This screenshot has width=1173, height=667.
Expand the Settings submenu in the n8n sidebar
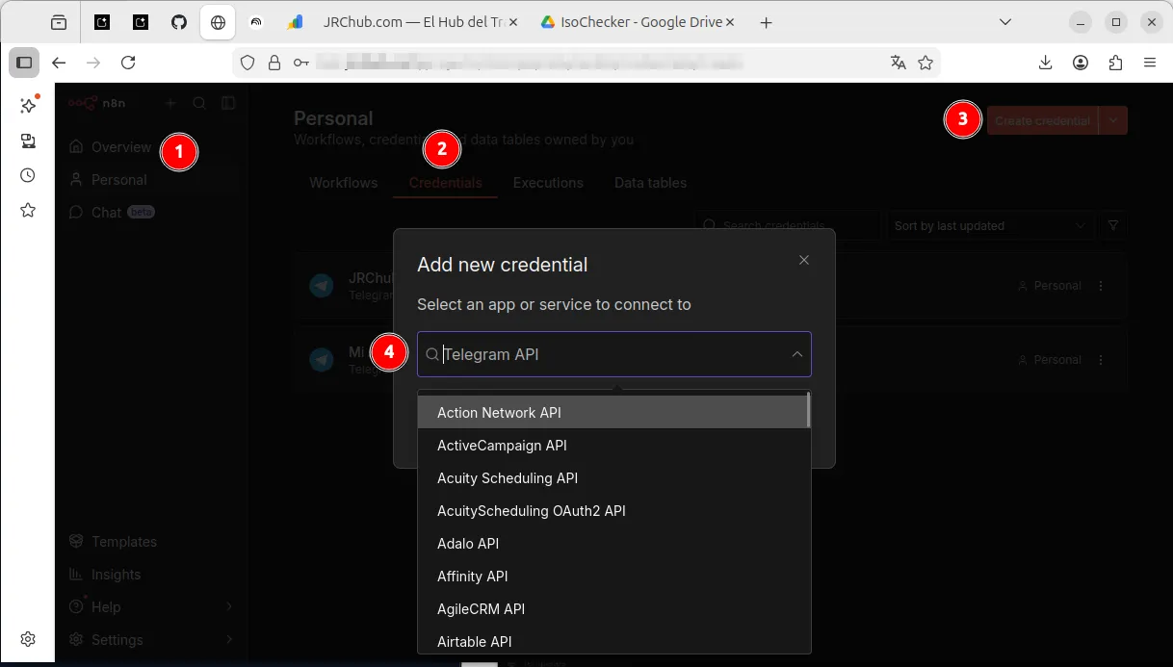click(229, 639)
